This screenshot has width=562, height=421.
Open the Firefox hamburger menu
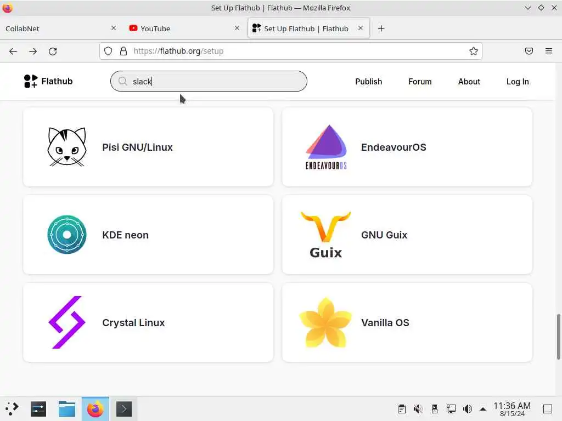549,51
